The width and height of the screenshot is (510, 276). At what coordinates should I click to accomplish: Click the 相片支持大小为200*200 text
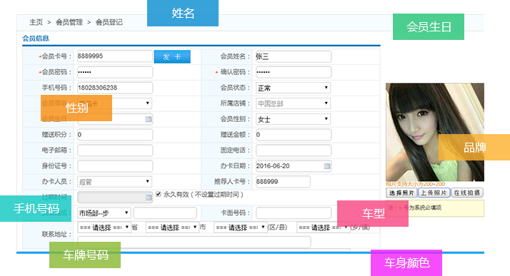point(415,184)
